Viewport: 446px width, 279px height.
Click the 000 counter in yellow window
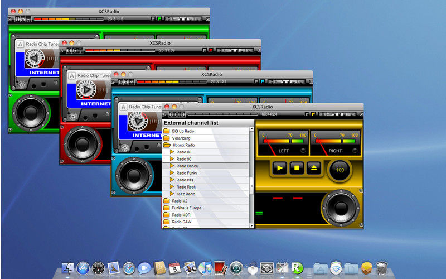(x=177, y=114)
